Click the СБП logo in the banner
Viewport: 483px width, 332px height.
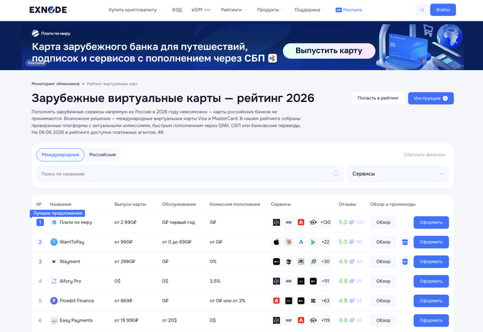tap(273, 58)
